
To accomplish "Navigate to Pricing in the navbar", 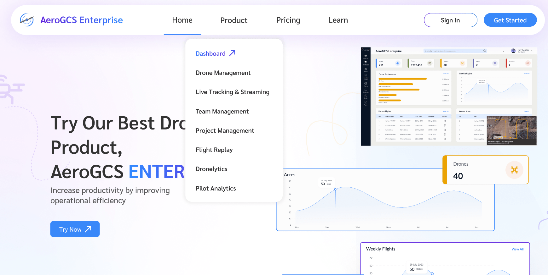I will tap(288, 20).
